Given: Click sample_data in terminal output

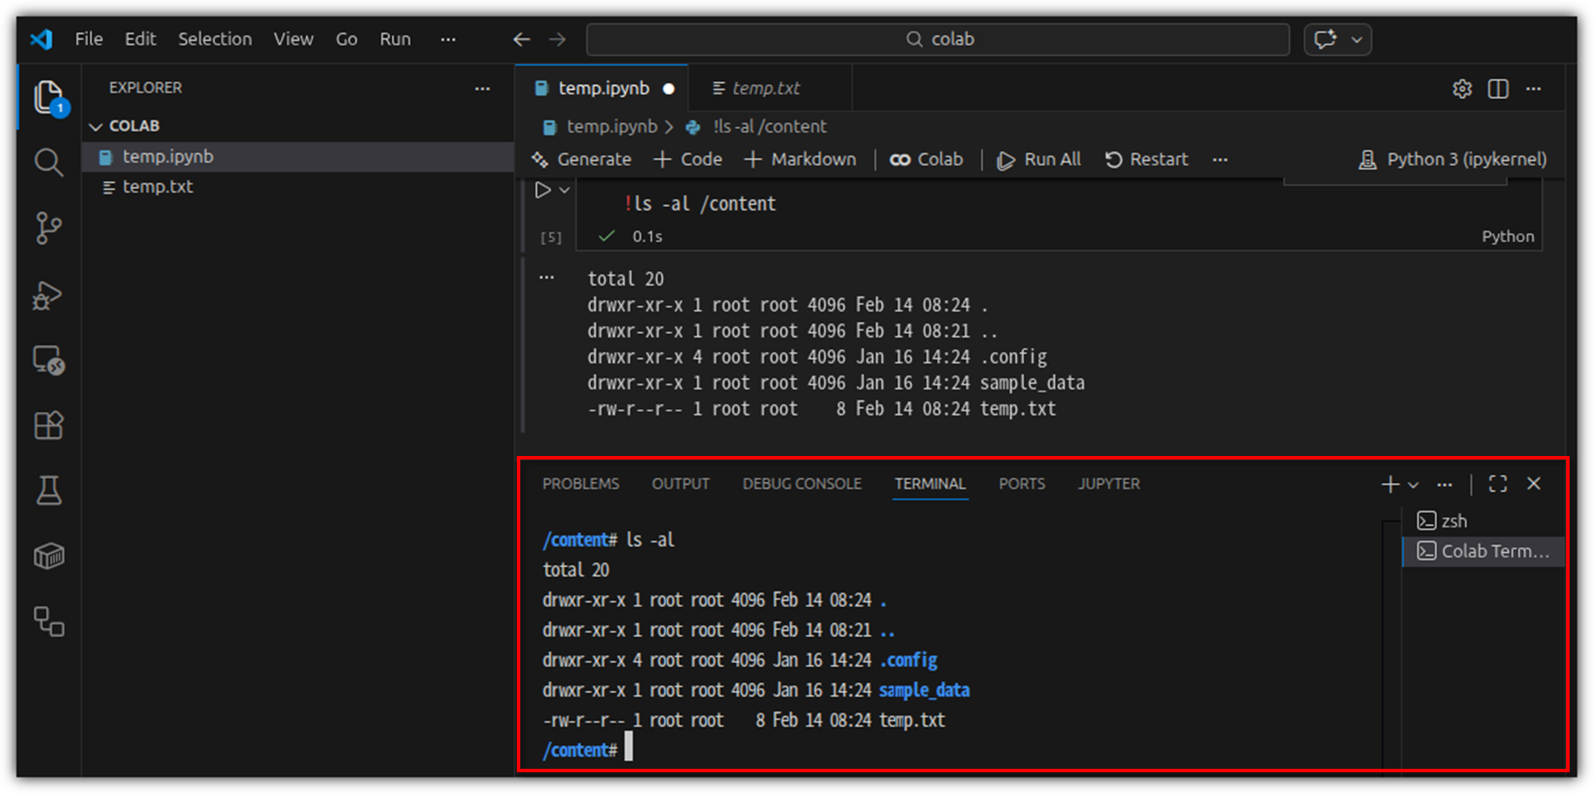Looking at the screenshot, I should pyautogui.click(x=924, y=690).
